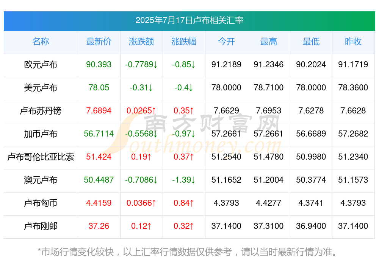Screen dimensions: 379x264
Task: Click change amount 0.12↑
Action: point(141,226)
